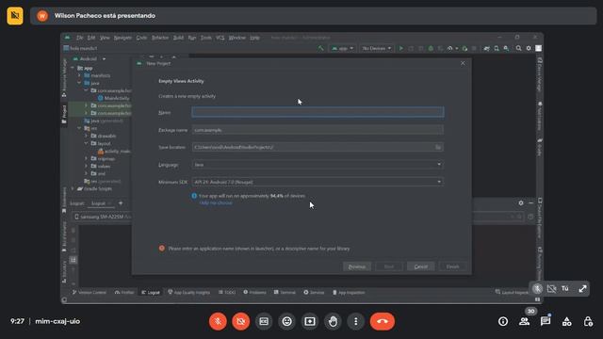Open IDE settings gear in toolbar
Image resolution: width=603 pixels, height=339 pixels.
click(529, 48)
